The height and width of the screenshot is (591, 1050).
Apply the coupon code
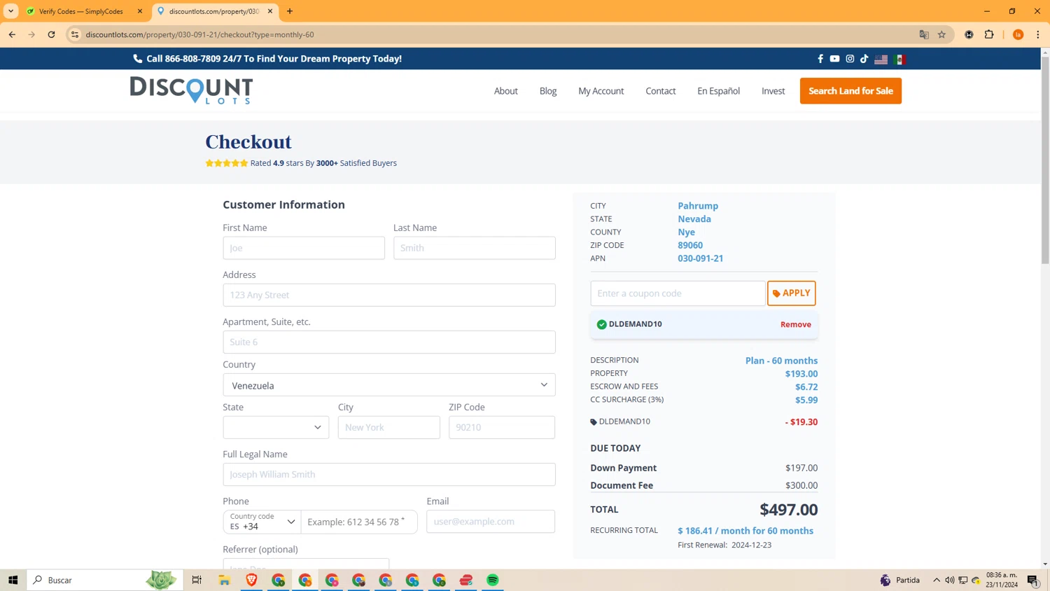pos(791,293)
